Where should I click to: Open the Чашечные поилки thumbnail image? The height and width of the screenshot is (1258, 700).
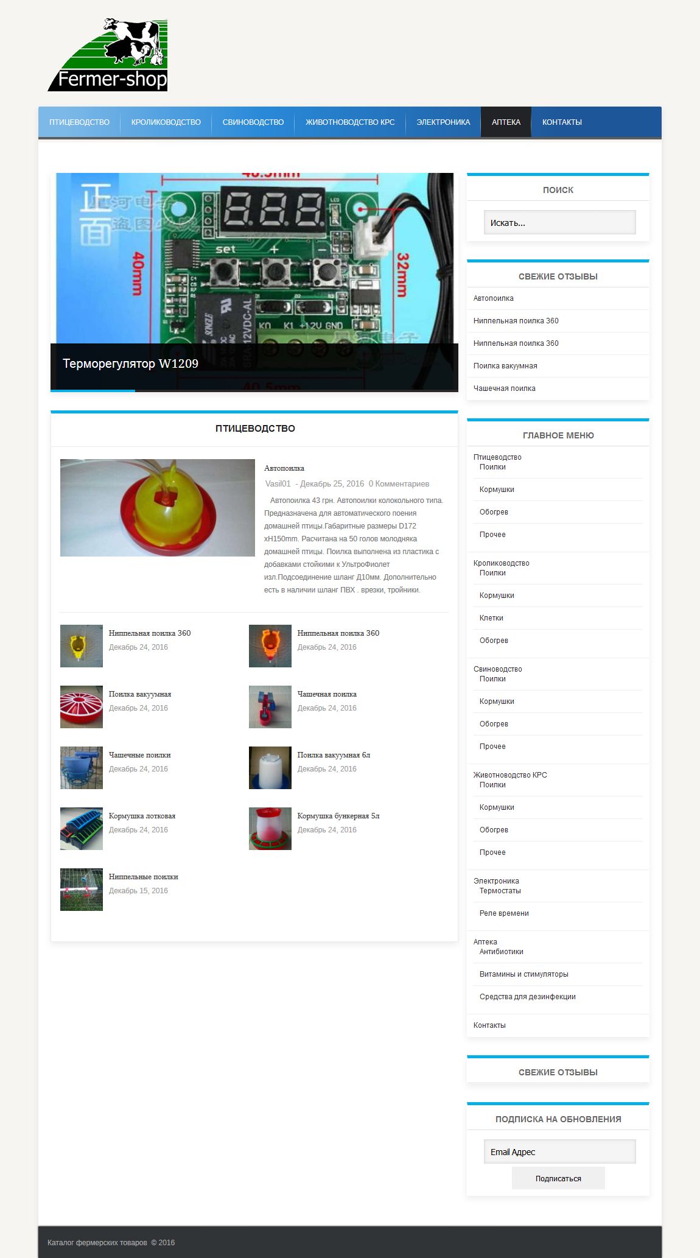pyautogui.click(x=82, y=768)
